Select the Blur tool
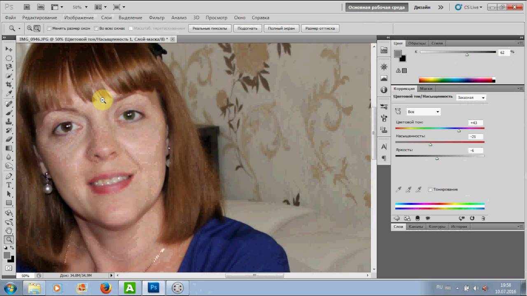This screenshot has width=527, height=296. tap(9, 157)
